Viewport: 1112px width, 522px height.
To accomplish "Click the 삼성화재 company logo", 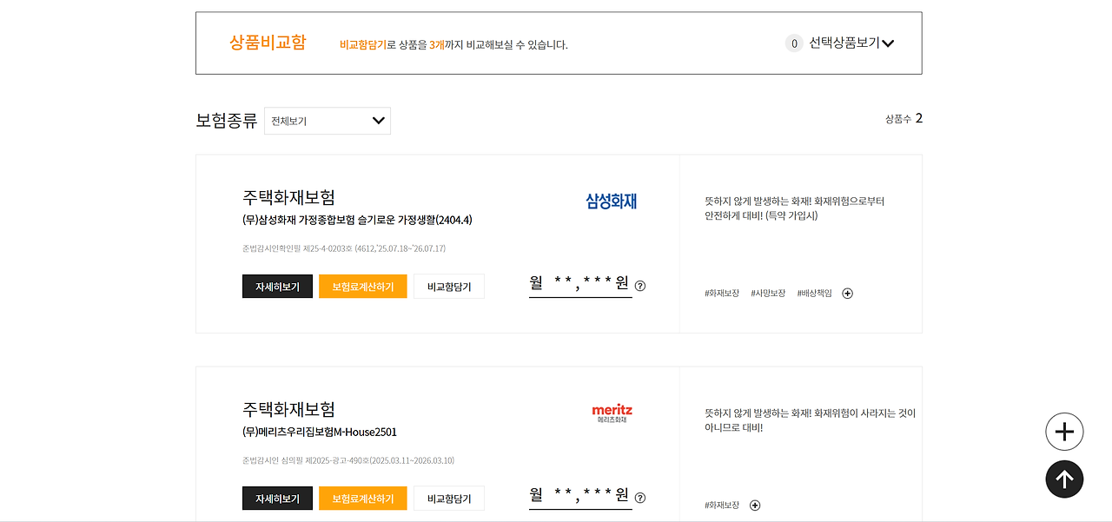I will point(612,202).
